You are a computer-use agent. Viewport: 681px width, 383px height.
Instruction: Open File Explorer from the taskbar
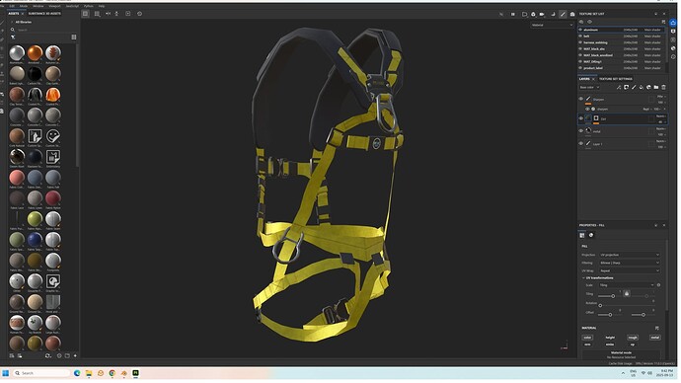89,373
